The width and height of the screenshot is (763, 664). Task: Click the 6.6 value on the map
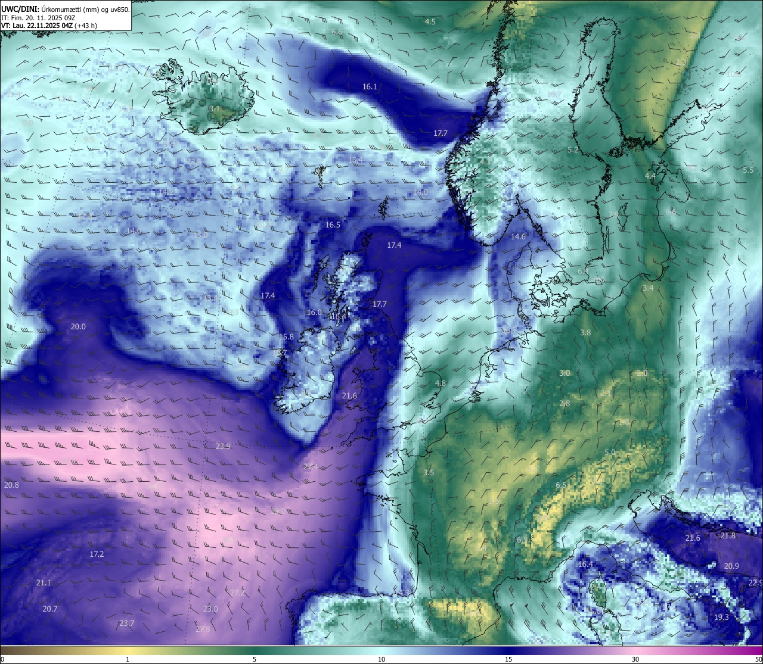[337, 32]
